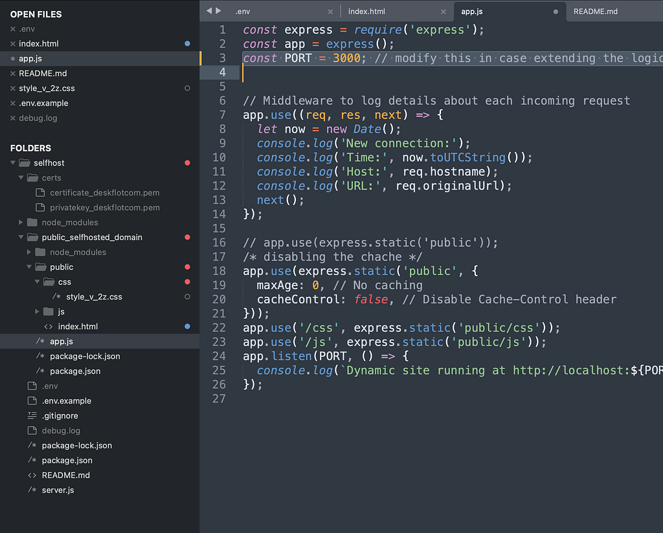The height and width of the screenshot is (533, 663).
Task: Select style_v_2z.css in the Open Files list
Action: click(x=100, y=88)
